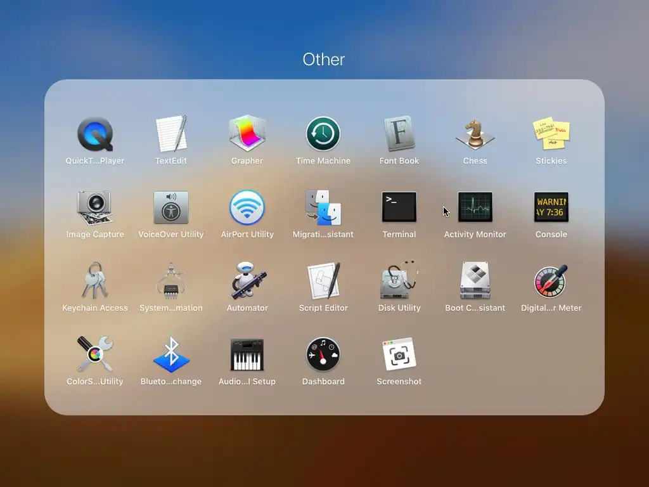Image resolution: width=649 pixels, height=487 pixels.
Task: Click the "Other" folder title
Action: 324,60
